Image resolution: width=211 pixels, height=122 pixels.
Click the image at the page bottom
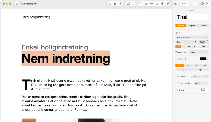click(x=87, y=120)
